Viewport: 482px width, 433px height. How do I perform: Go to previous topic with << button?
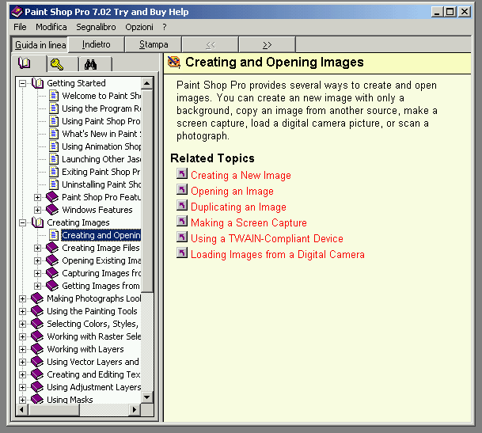click(x=211, y=44)
